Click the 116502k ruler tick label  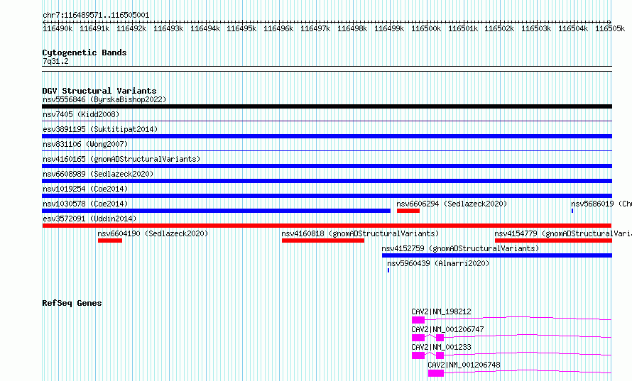[x=499, y=28]
